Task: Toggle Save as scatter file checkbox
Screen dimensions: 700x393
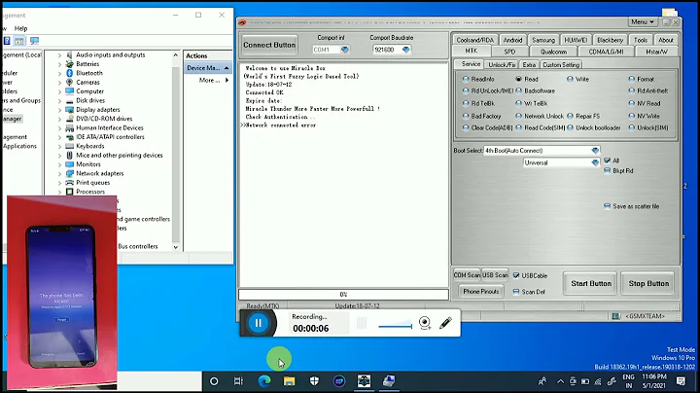Action: pyautogui.click(x=607, y=206)
